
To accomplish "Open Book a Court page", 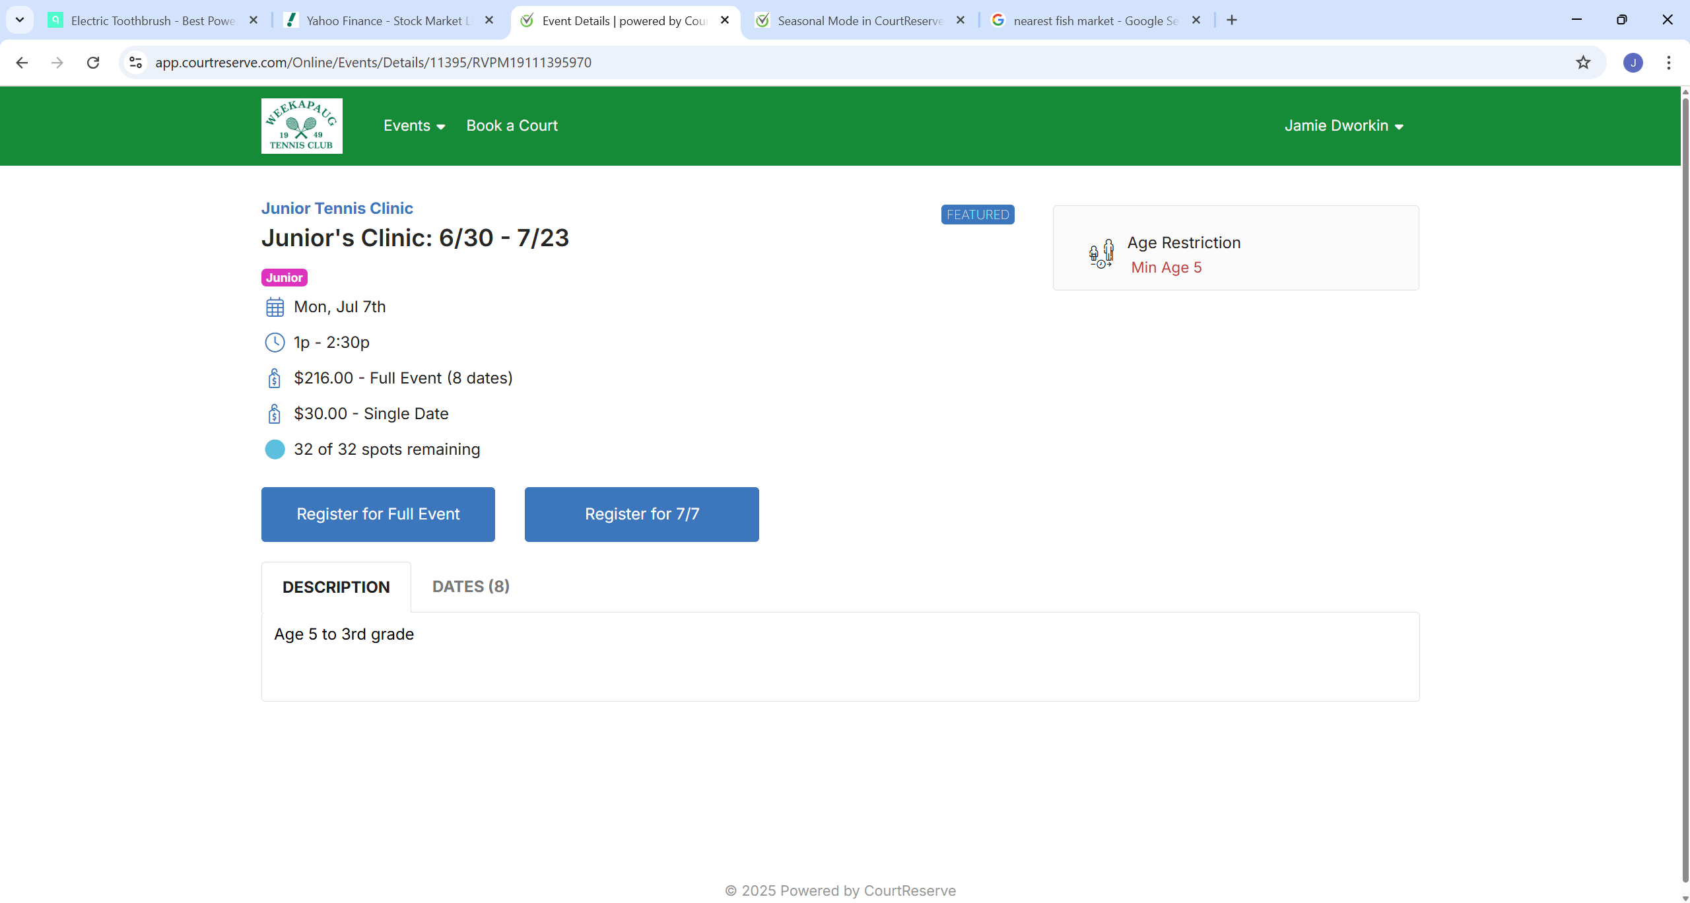I will (512, 125).
